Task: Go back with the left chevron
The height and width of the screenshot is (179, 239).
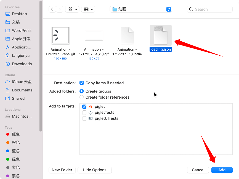Action: pos(52,9)
